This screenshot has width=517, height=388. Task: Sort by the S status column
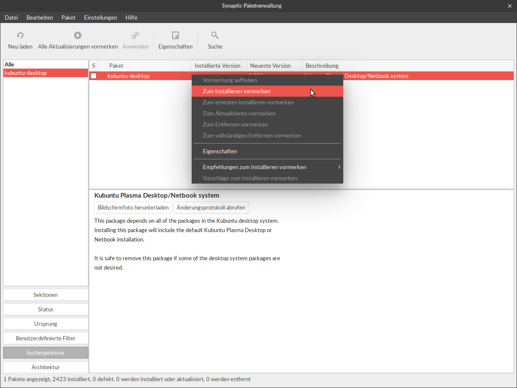(x=93, y=66)
